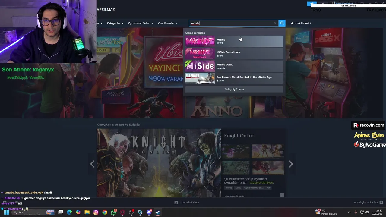The width and height of the screenshot is (386, 217).
Task: Select the MiSide Demo search result
Action: [234, 66]
